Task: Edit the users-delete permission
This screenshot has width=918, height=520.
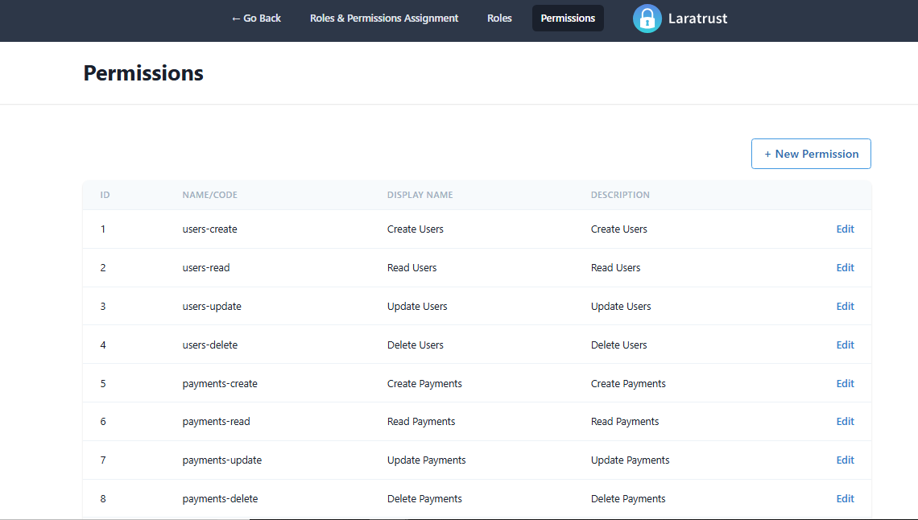Action: (845, 345)
